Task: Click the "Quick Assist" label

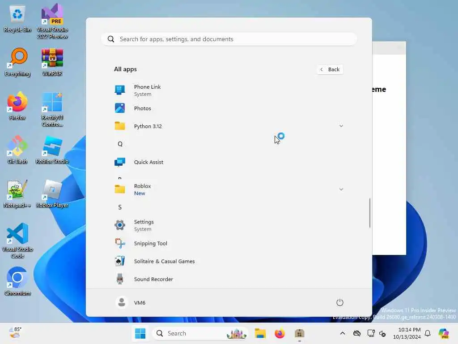Action: coord(148,162)
